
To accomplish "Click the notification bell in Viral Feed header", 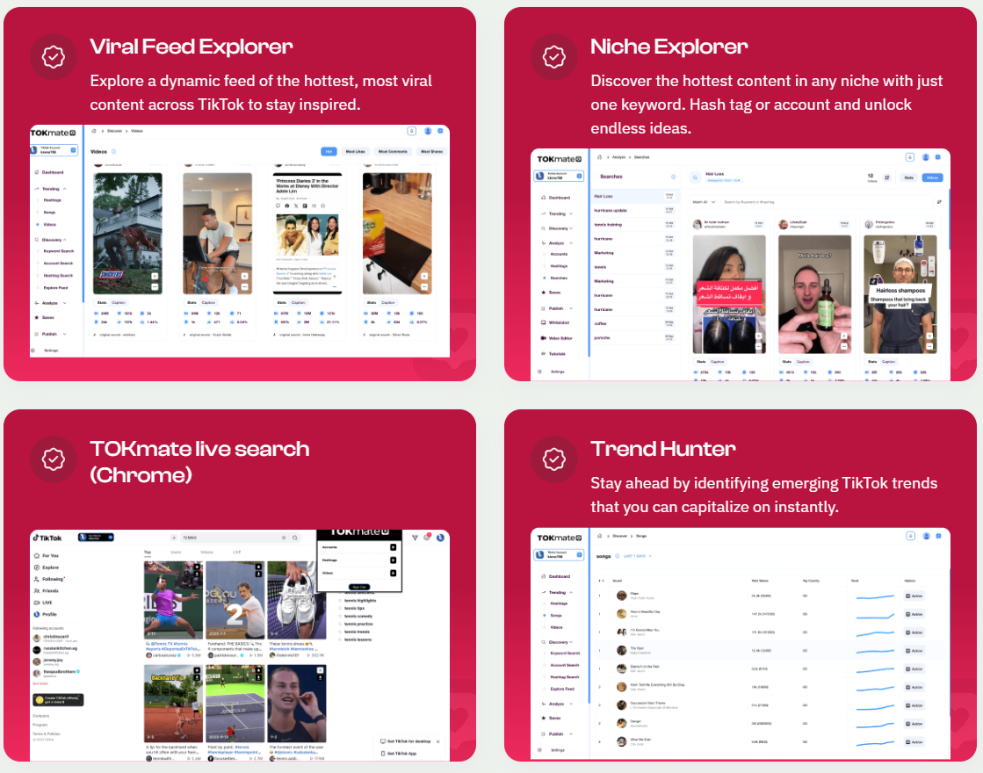I will pyautogui.click(x=411, y=131).
